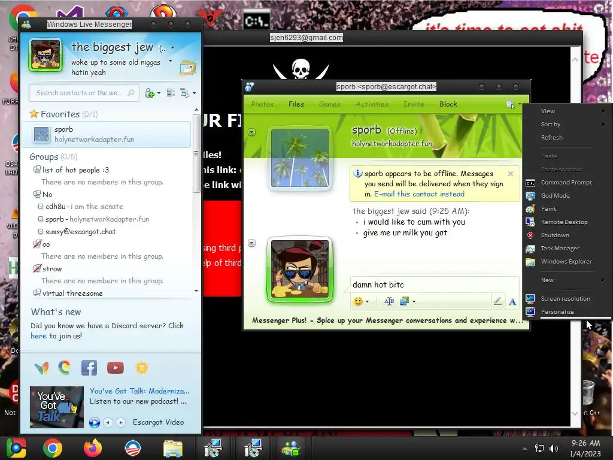Go to previous video item

click(108, 422)
